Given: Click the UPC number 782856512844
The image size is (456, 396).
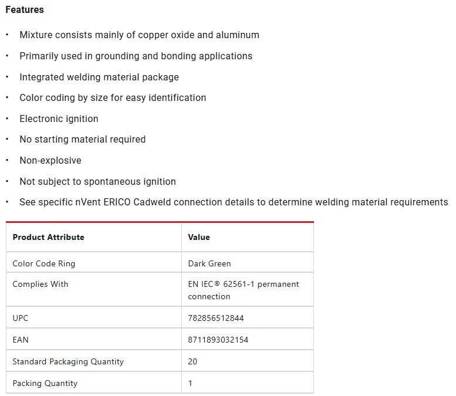Looking at the screenshot, I should [216, 318].
